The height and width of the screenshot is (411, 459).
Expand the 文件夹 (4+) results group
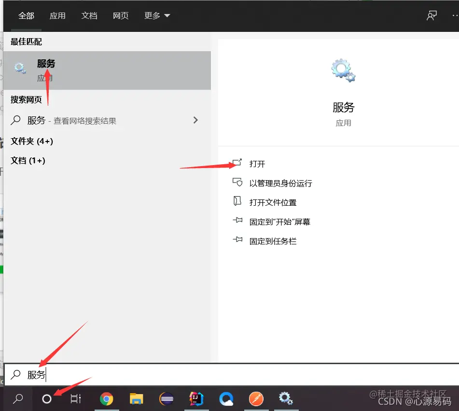(31, 141)
